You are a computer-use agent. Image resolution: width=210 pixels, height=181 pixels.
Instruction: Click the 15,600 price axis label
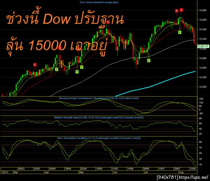click(x=203, y=20)
